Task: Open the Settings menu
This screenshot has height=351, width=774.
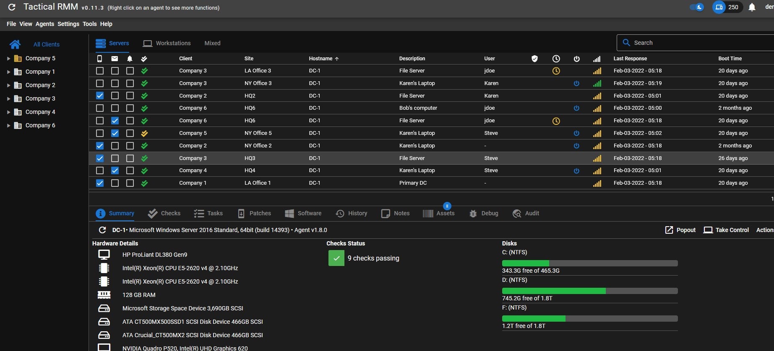Action: point(68,24)
